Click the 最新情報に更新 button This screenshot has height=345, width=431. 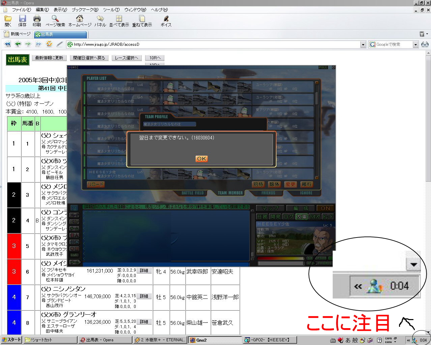[x=49, y=58]
